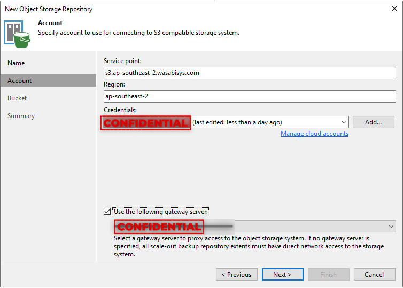This screenshot has height=288, width=403.
Task: Click the Account heading in the header
Action: tap(50, 23)
